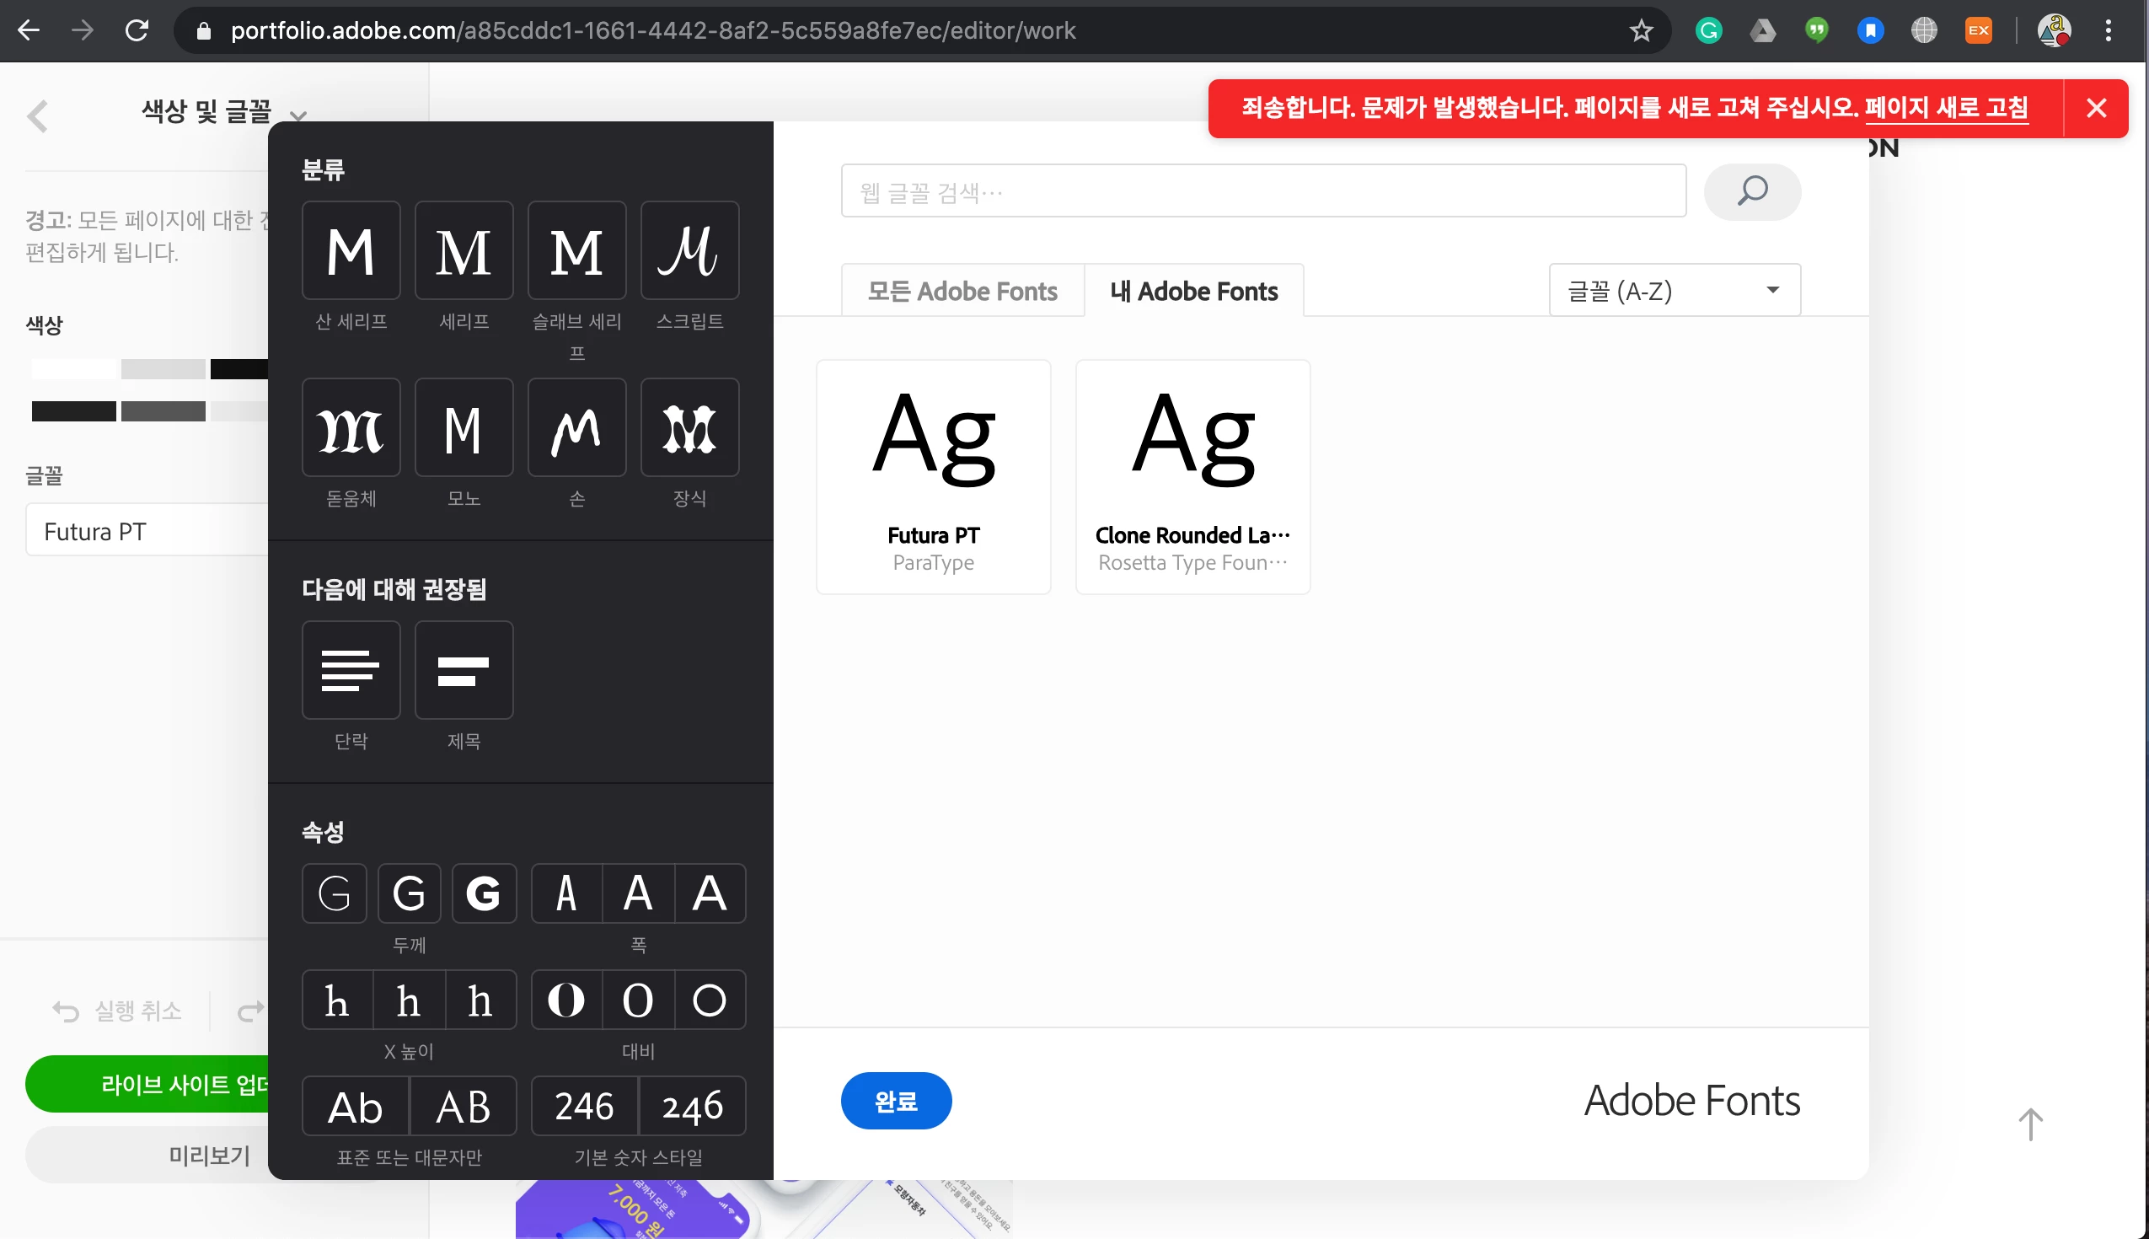Switch to the My Adobe Fonts tab
This screenshot has height=1239, width=2149.
point(1193,291)
